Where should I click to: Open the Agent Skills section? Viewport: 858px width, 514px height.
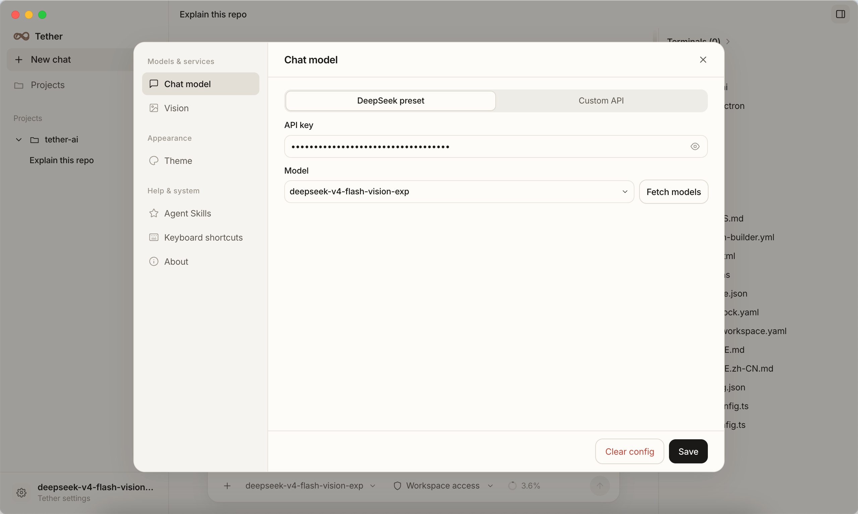click(x=200, y=213)
